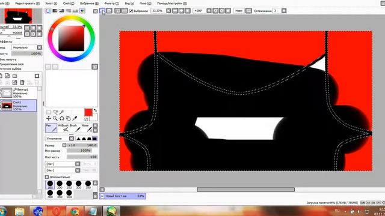This screenshot has width=385, height=216.
Task: Select the Вектор1 layer
Action: pos(19,93)
